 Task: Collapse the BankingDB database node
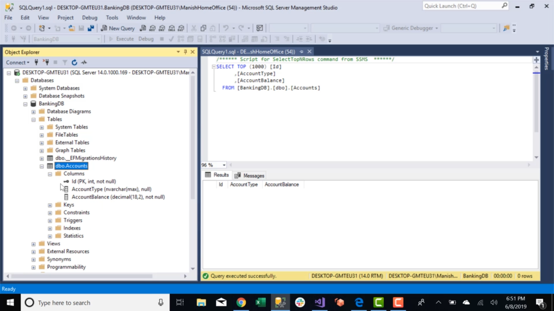25,104
